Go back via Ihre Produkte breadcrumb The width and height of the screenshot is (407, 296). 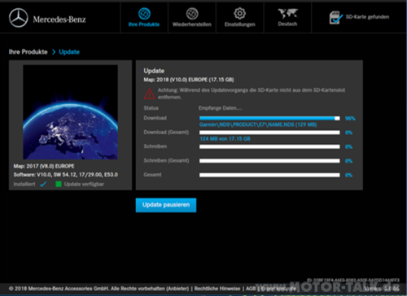pos(28,52)
